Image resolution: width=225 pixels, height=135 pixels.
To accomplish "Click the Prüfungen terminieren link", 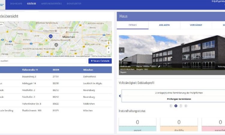I will [x=179, y=99].
